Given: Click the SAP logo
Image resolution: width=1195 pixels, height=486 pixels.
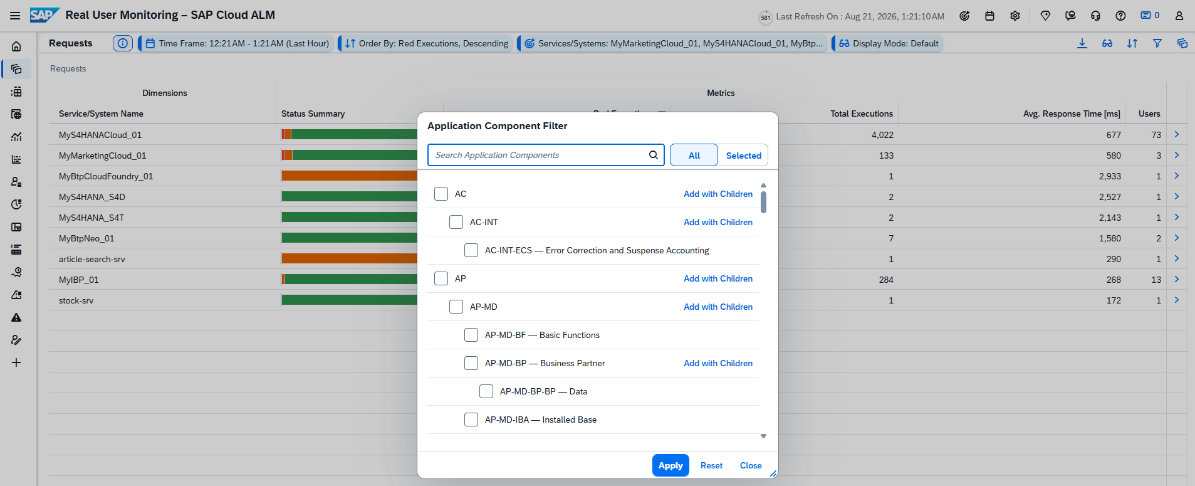Looking at the screenshot, I should point(44,15).
